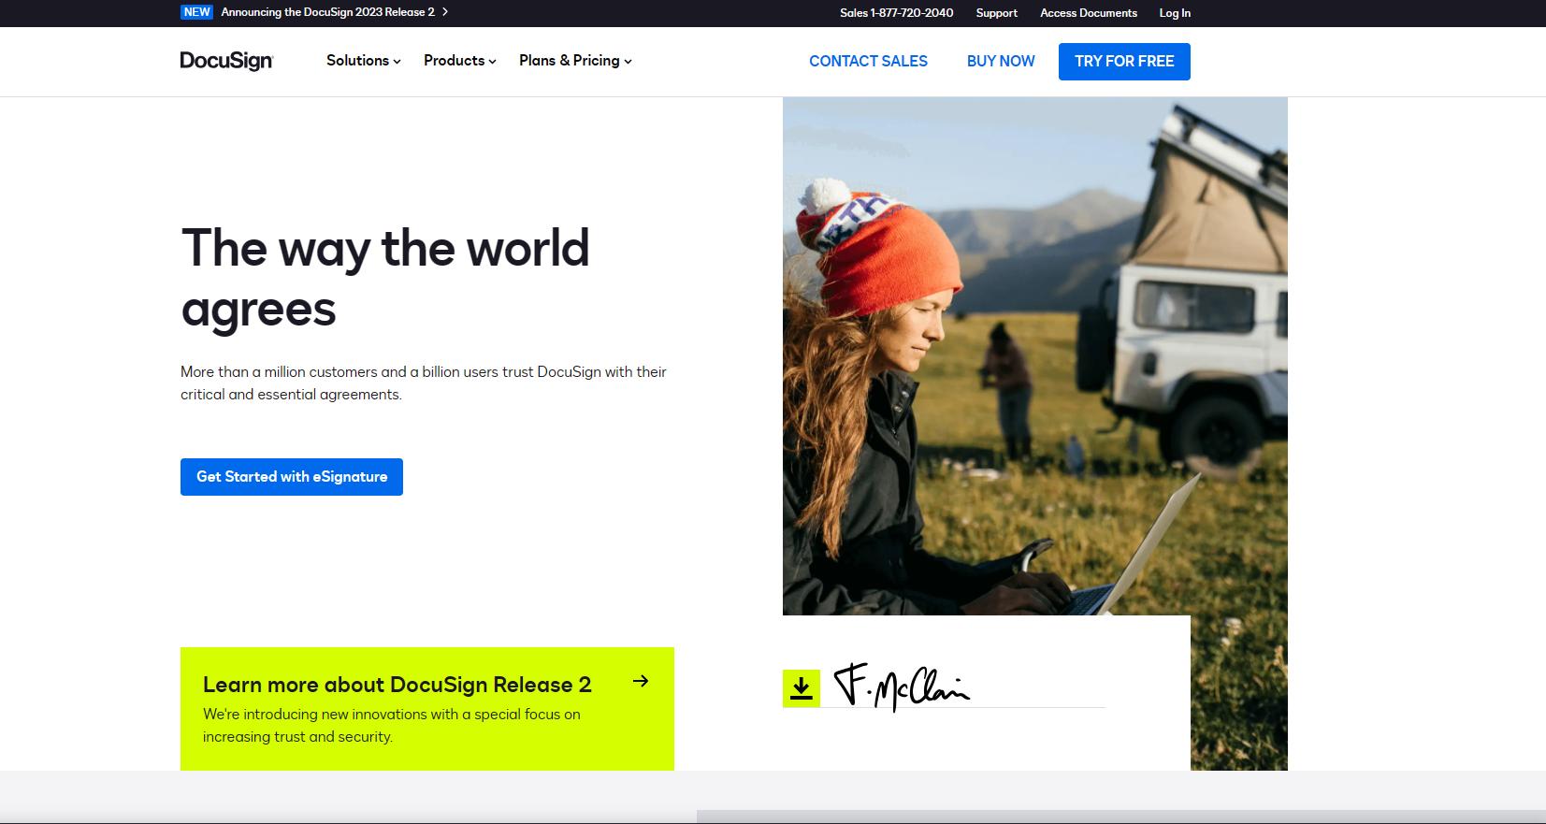Open Announcing the DocuSign 2023 Release 2

click(327, 12)
